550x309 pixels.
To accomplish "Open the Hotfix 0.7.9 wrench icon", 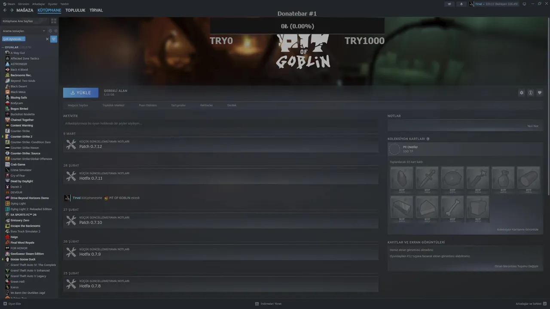I will coord(71,252).
